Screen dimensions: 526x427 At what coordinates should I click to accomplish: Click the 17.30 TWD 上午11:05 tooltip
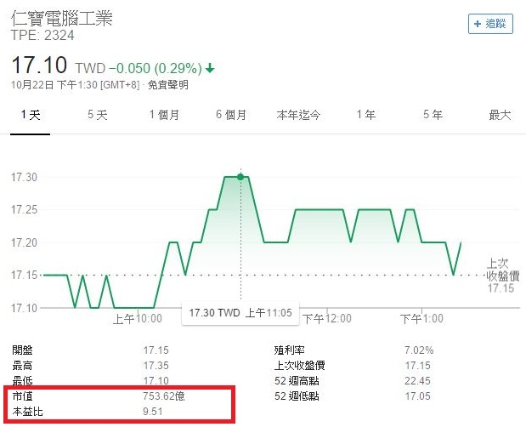240,313
